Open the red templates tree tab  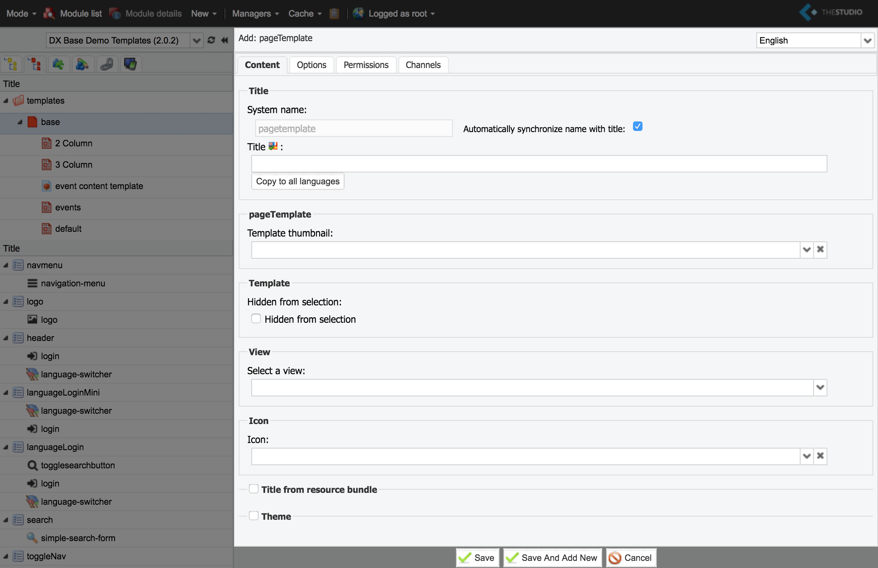click(x=35, y=64)
